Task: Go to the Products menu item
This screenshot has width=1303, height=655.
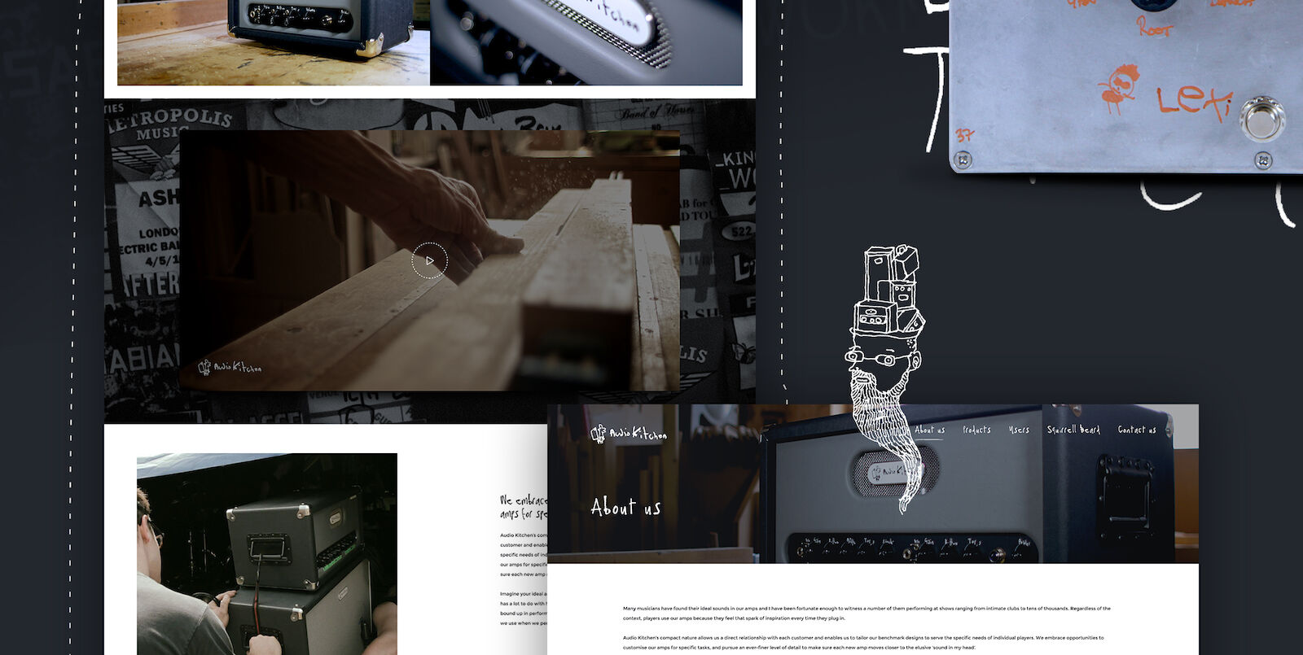Action: pyautogui.click(x=976, y=430)
